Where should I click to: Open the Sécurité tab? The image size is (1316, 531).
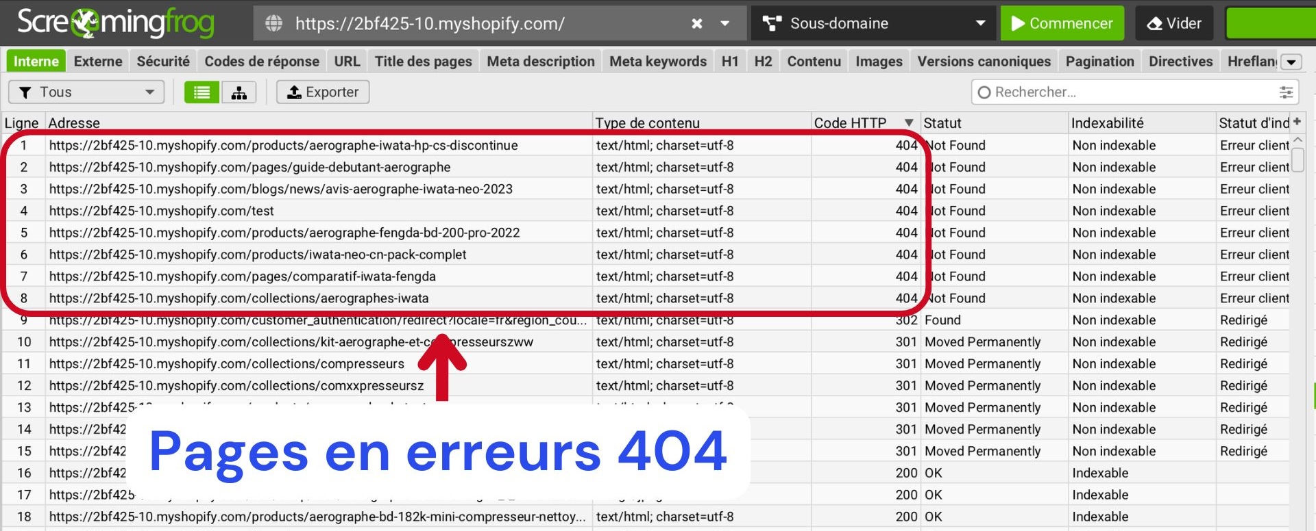pyautogui.click(x=163, y=61)
